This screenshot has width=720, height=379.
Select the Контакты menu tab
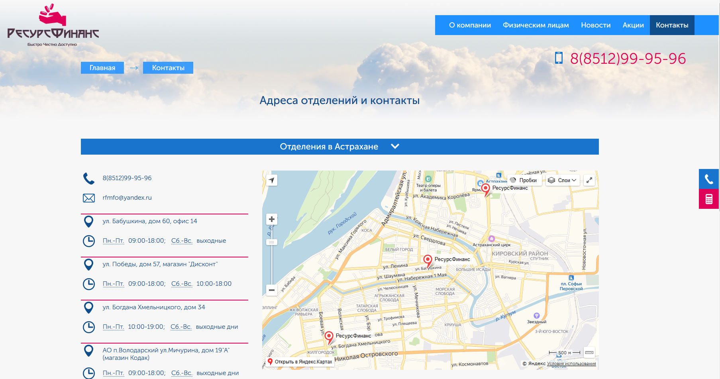(x=672, y=25)
